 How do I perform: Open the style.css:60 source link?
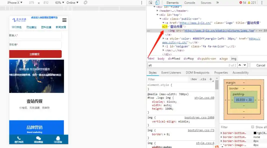[204, 98]
